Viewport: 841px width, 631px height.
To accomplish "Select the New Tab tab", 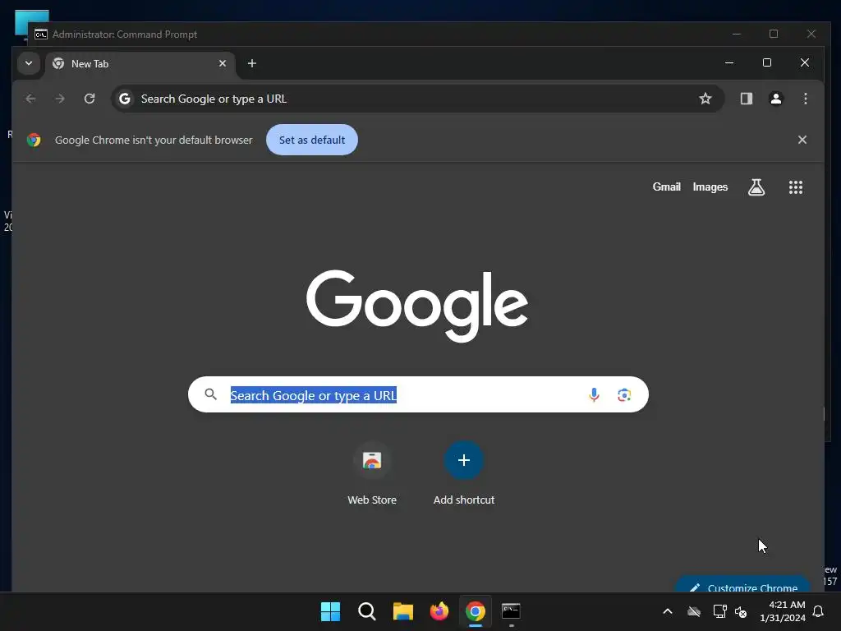I will (x=140, y=64).
